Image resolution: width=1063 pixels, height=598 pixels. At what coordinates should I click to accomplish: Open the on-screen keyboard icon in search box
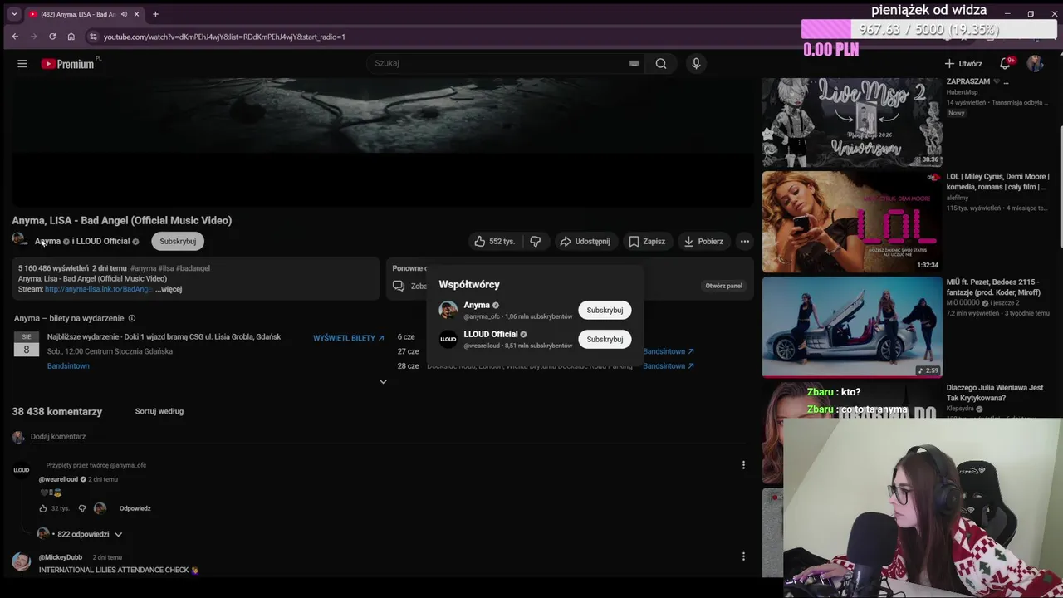(634, 63)
